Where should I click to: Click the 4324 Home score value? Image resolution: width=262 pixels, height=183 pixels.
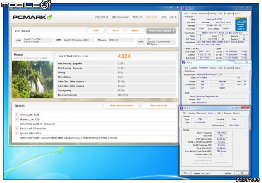(124, 56)
